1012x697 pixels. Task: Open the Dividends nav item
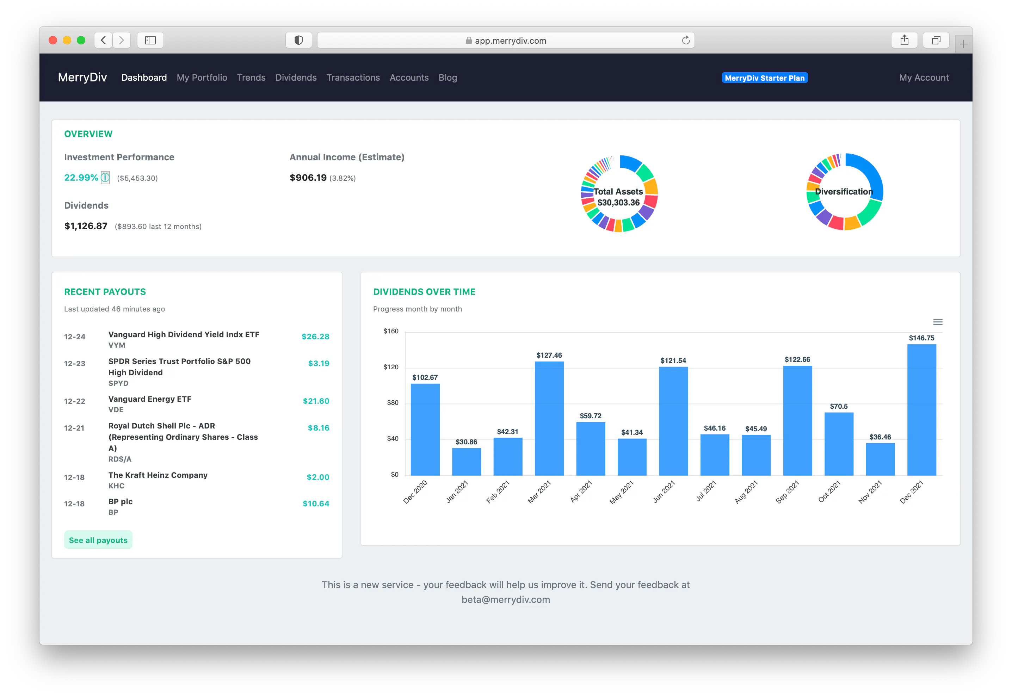click(296, 78)
